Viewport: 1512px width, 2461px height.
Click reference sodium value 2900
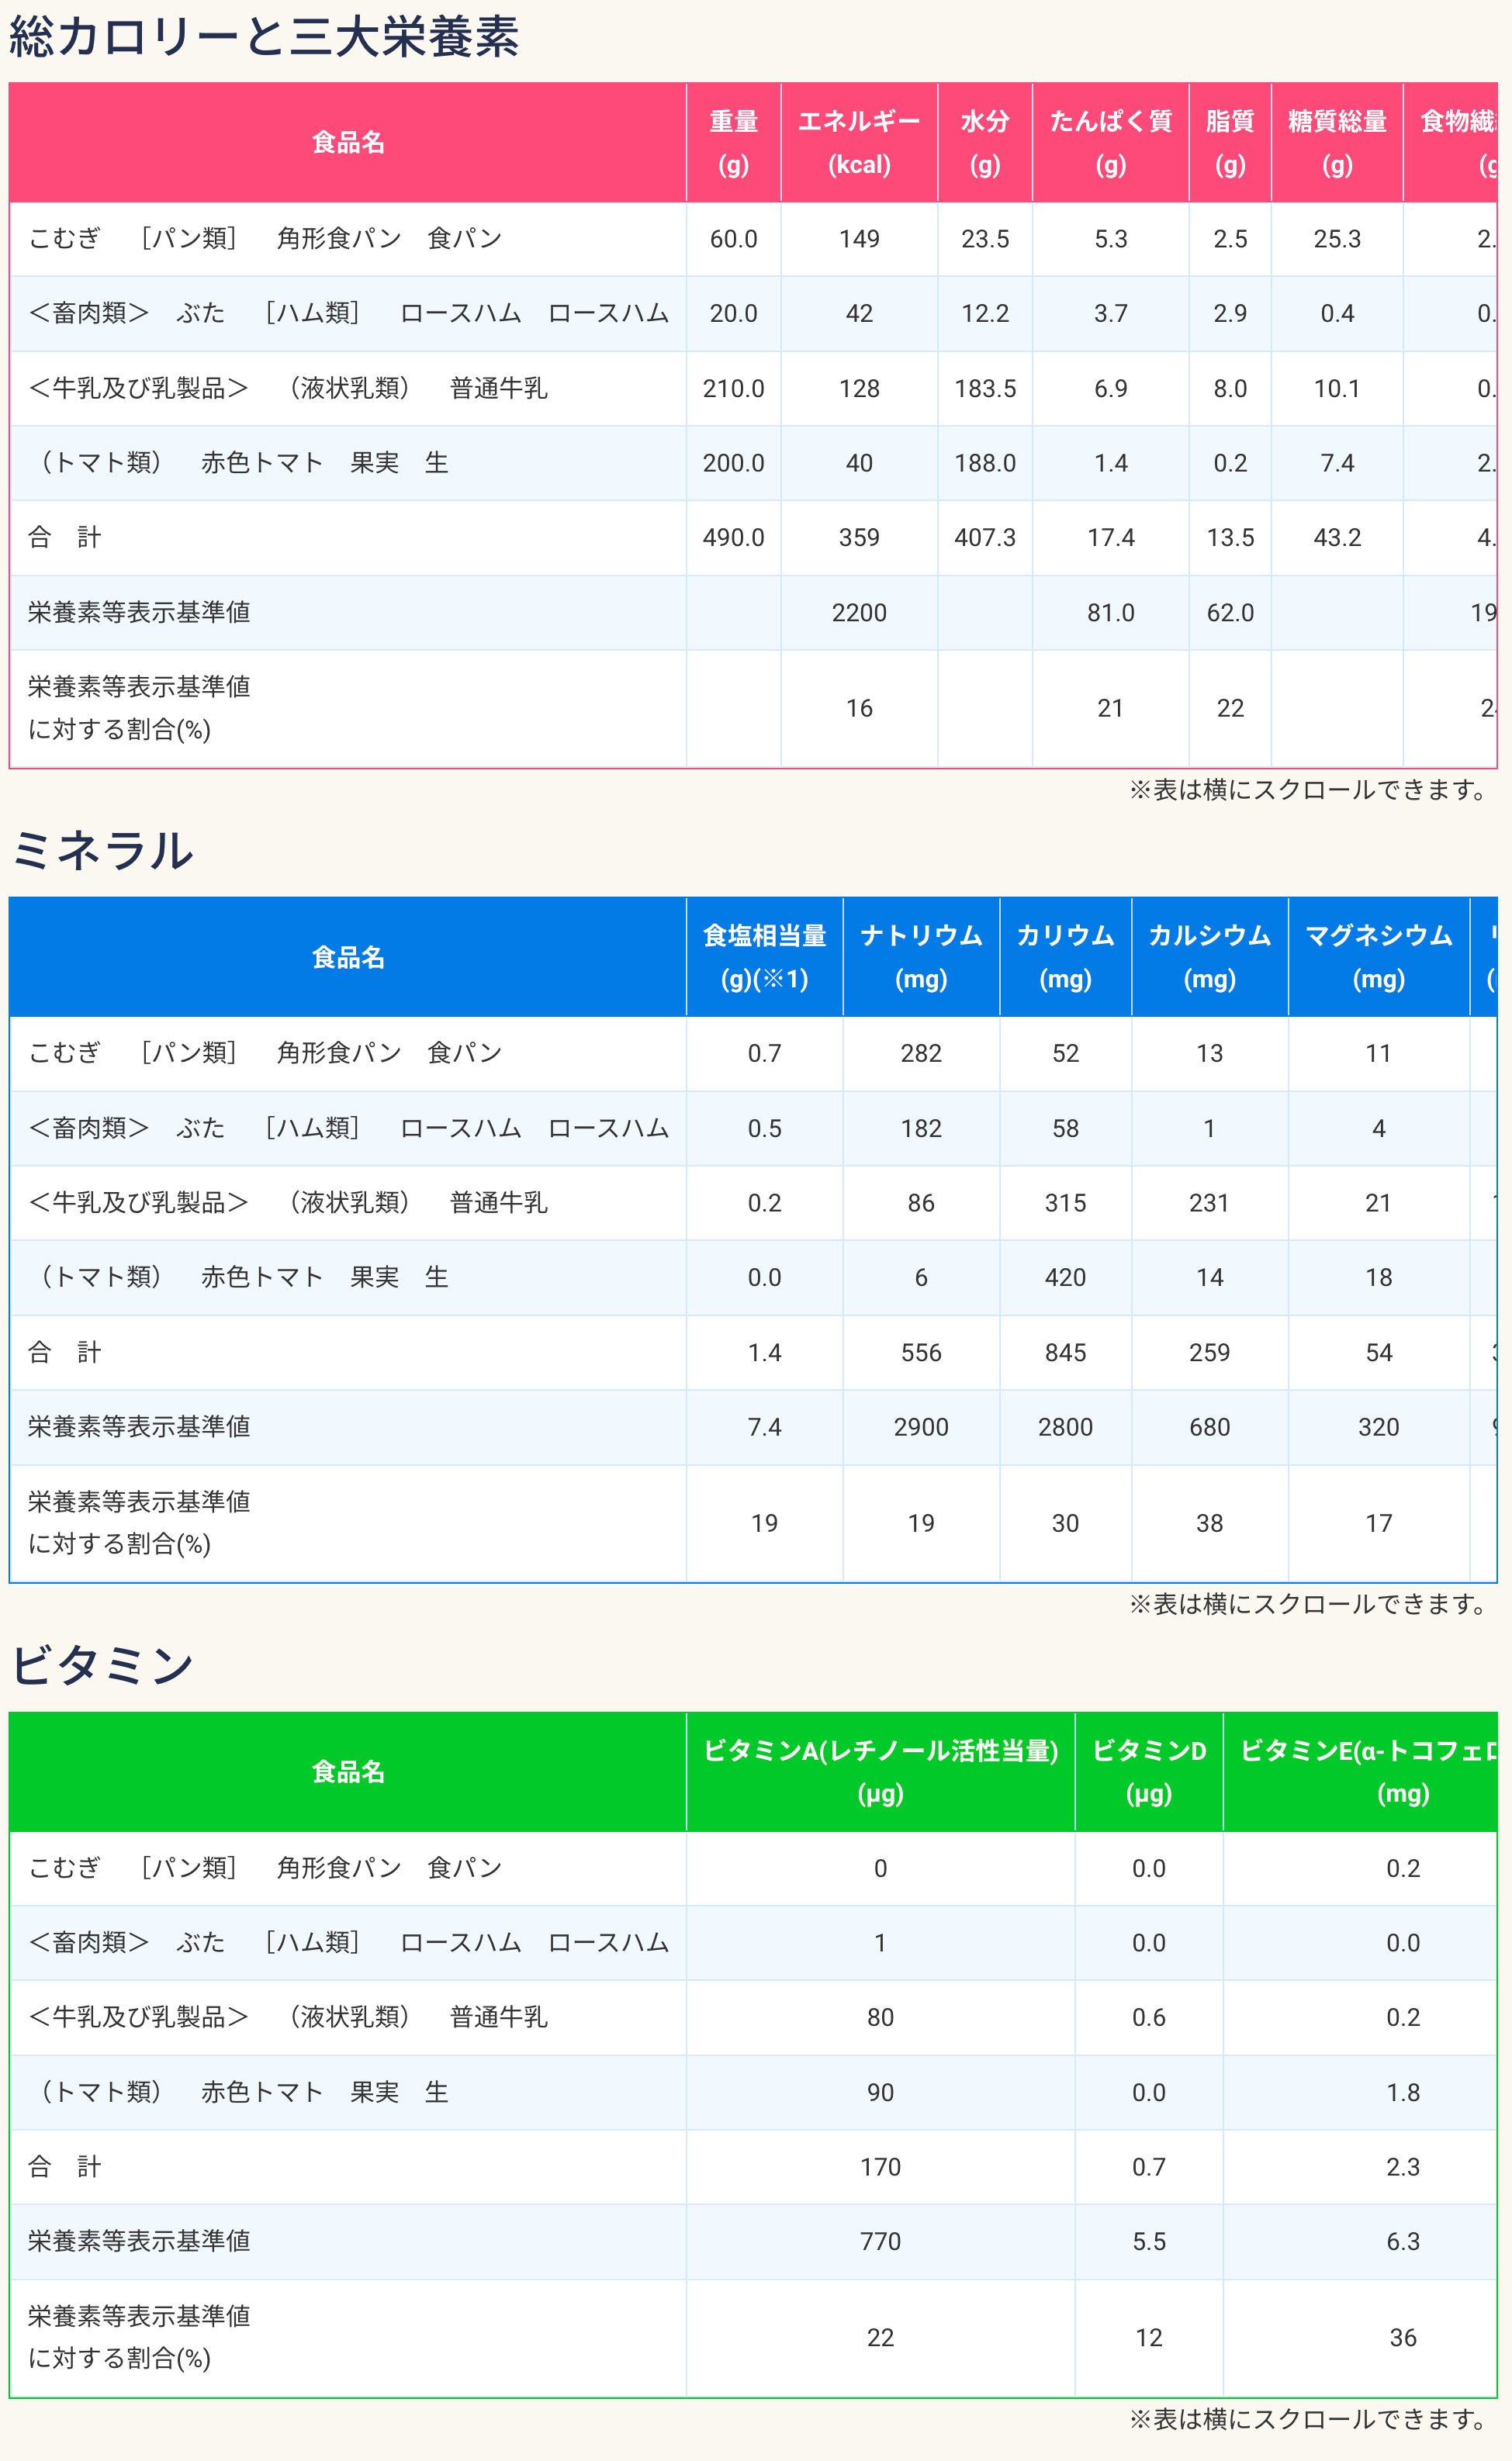tap(921, 1427)
